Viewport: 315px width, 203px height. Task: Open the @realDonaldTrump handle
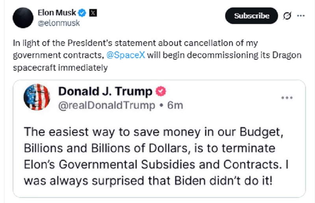107,105
